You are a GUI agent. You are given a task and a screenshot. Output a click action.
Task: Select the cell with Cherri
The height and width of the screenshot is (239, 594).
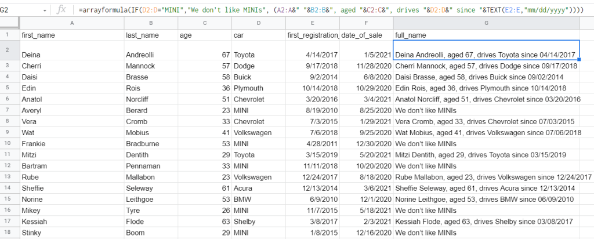tap(72, 66)
